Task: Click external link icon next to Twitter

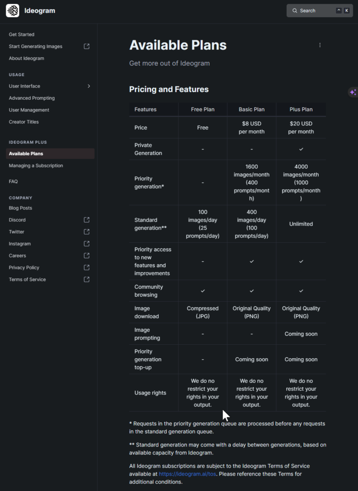Action: point(87,232)
